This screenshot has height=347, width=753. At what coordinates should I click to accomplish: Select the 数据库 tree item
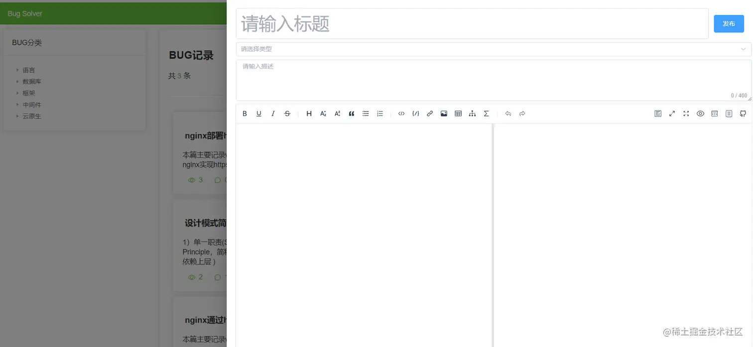(x=32, y=82)
